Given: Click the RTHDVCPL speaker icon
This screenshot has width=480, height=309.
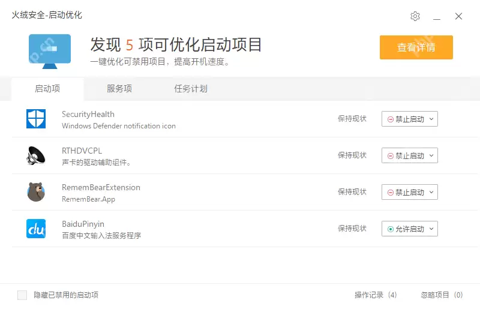Looking at the screenshot, I should point(36,155).
